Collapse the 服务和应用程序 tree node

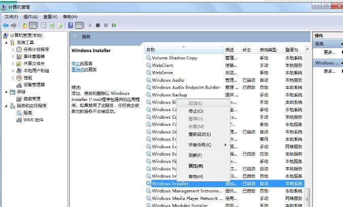click(7, 106)
